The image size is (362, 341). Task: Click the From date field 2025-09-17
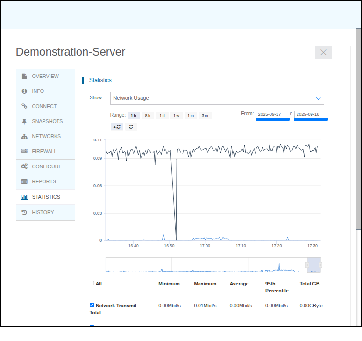pyautogui.click(x=272, y=114)
